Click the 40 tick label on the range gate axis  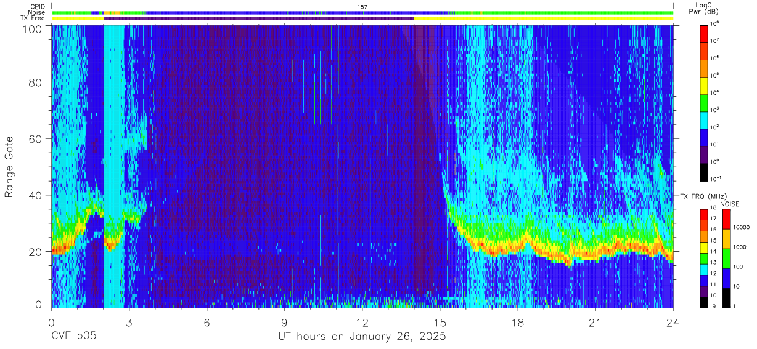tap(36, 195)
